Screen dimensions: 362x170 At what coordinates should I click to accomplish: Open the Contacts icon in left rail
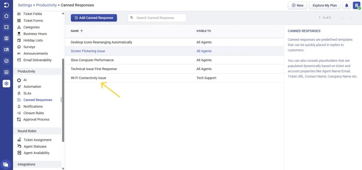pos(6,39)
